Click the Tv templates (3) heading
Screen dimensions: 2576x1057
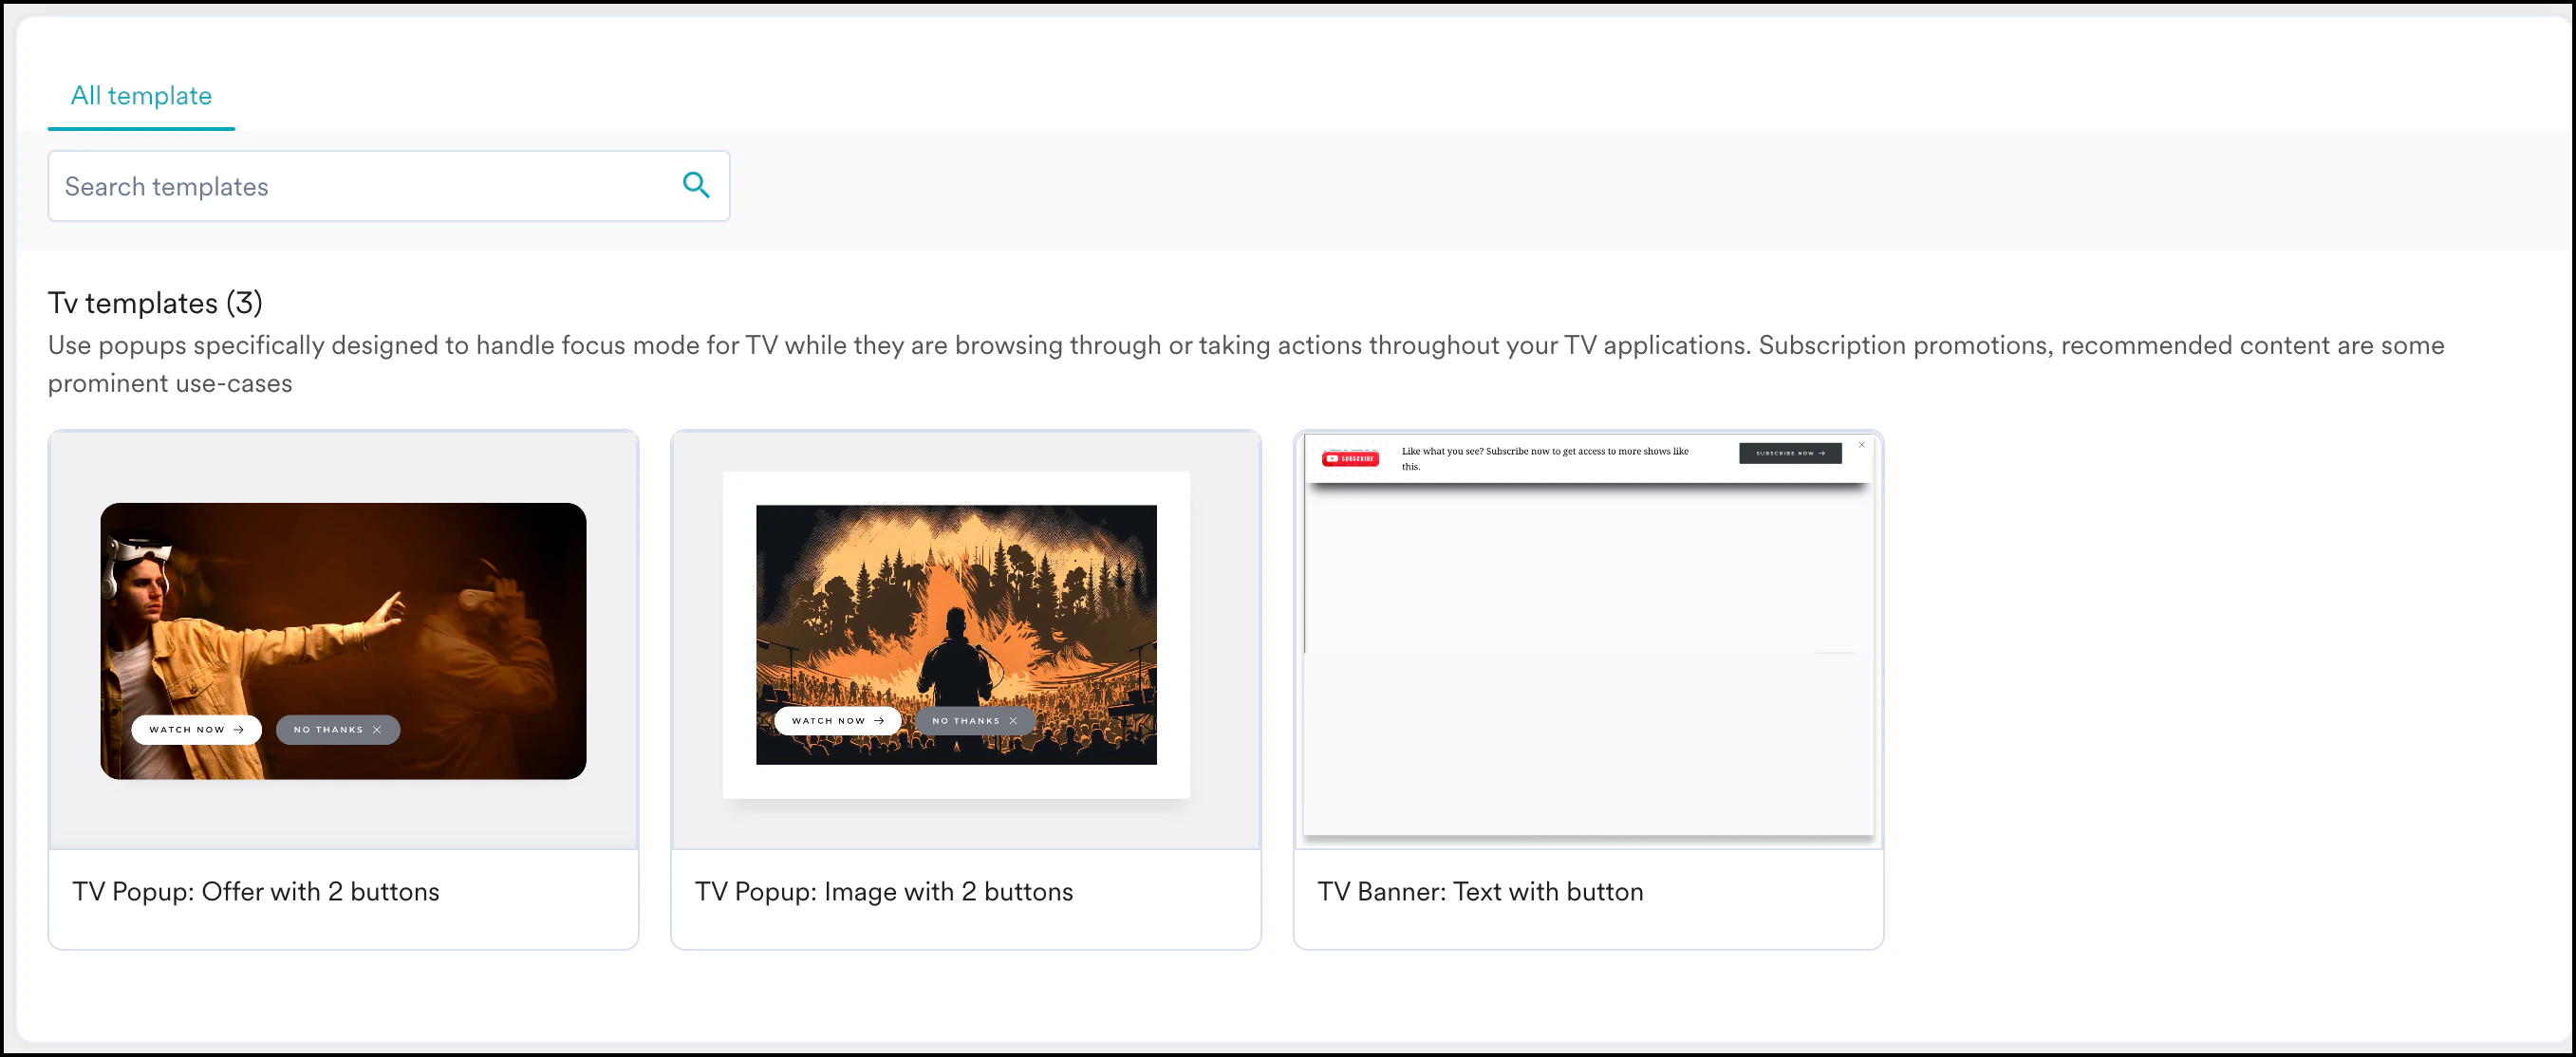click(x=155, y=303)
